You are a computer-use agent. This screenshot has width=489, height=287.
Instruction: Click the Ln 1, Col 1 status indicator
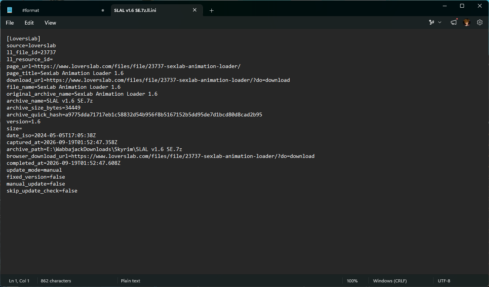click(19, 281)
